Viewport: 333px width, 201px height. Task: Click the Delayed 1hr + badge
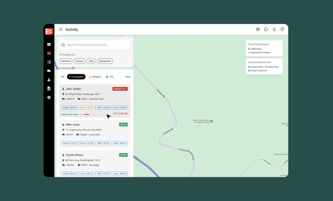point(120,89)
